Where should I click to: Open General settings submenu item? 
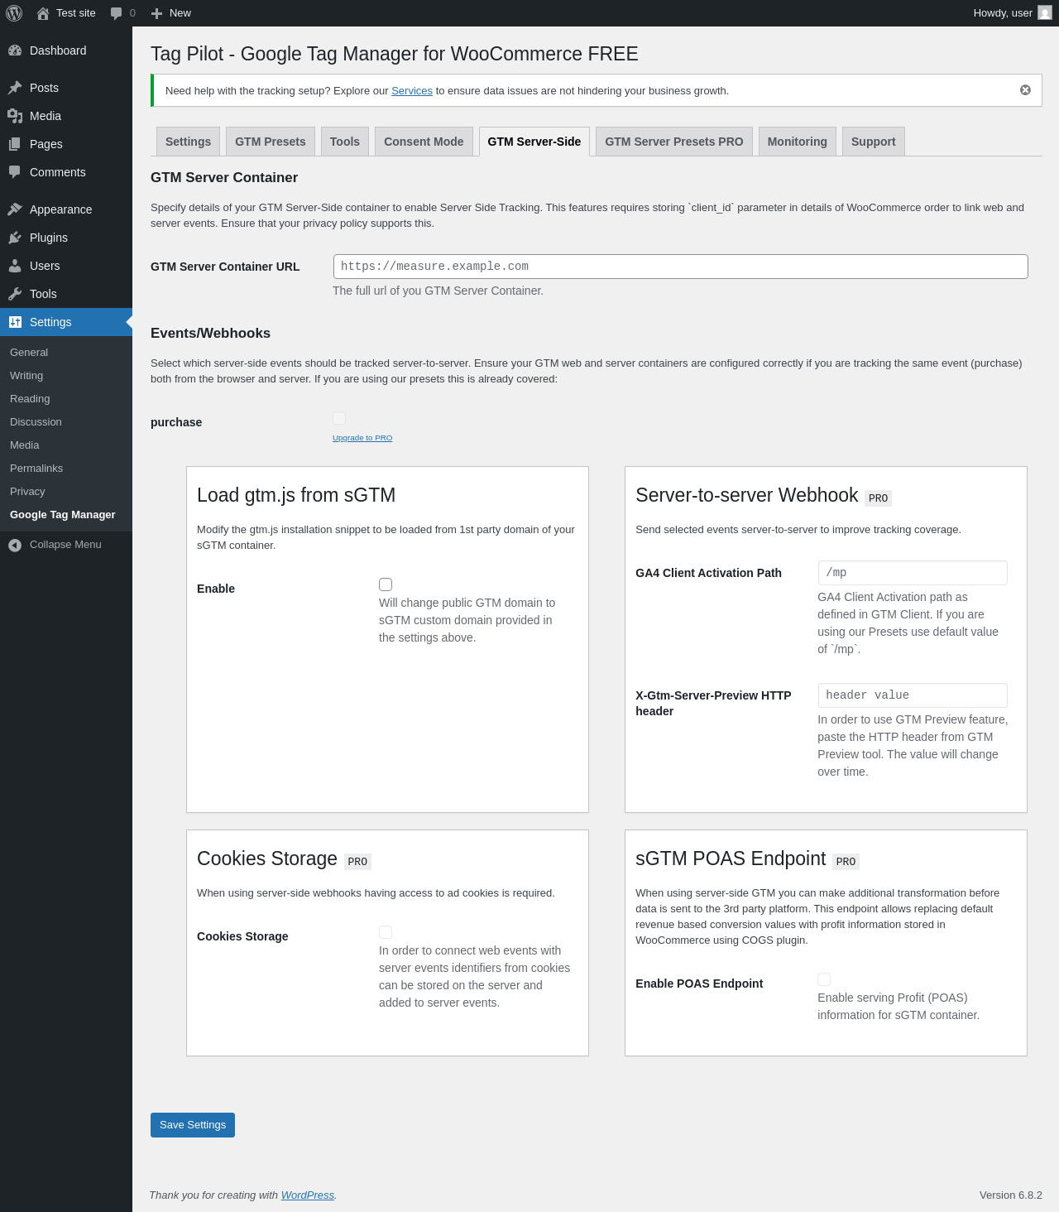(x=29, y=353)
